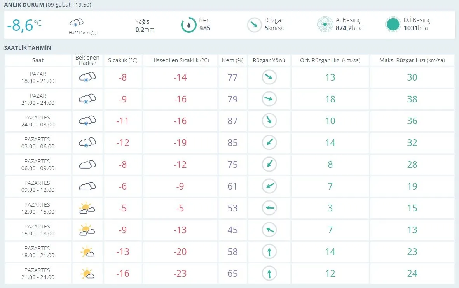Image resolution: width=459 pixels, height=288 pixels.
Task: Click cloudy icon for Pazartesi 06.00 - 09.00
Action: point(87,165)
